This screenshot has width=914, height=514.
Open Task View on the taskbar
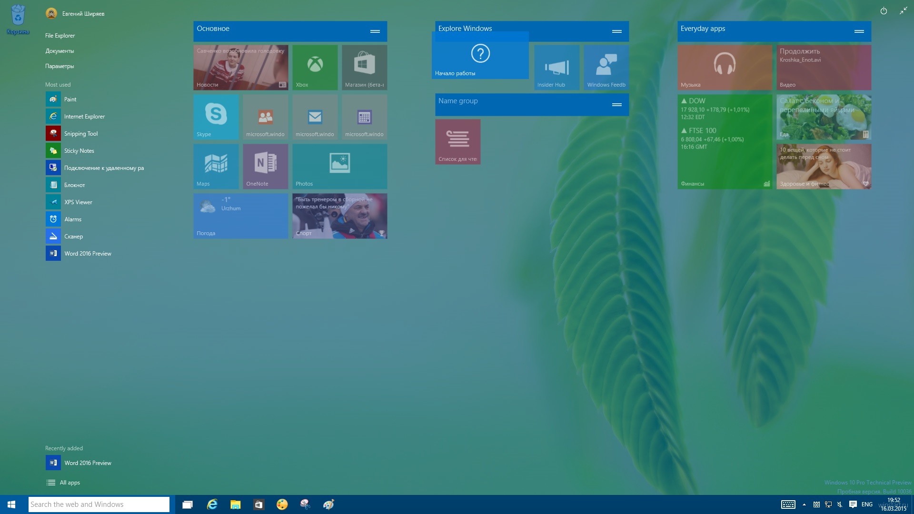click(x=188, y=504)
